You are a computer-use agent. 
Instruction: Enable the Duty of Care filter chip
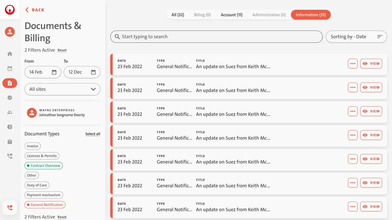(37, 185)
